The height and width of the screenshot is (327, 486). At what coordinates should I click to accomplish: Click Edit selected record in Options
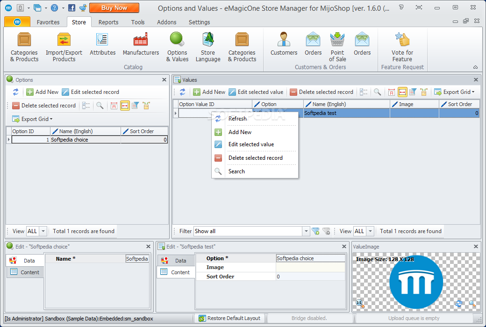[x=91, y=92]
